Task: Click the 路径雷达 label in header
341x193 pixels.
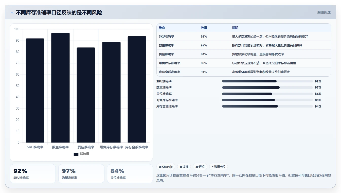Action: click(324, 12)
